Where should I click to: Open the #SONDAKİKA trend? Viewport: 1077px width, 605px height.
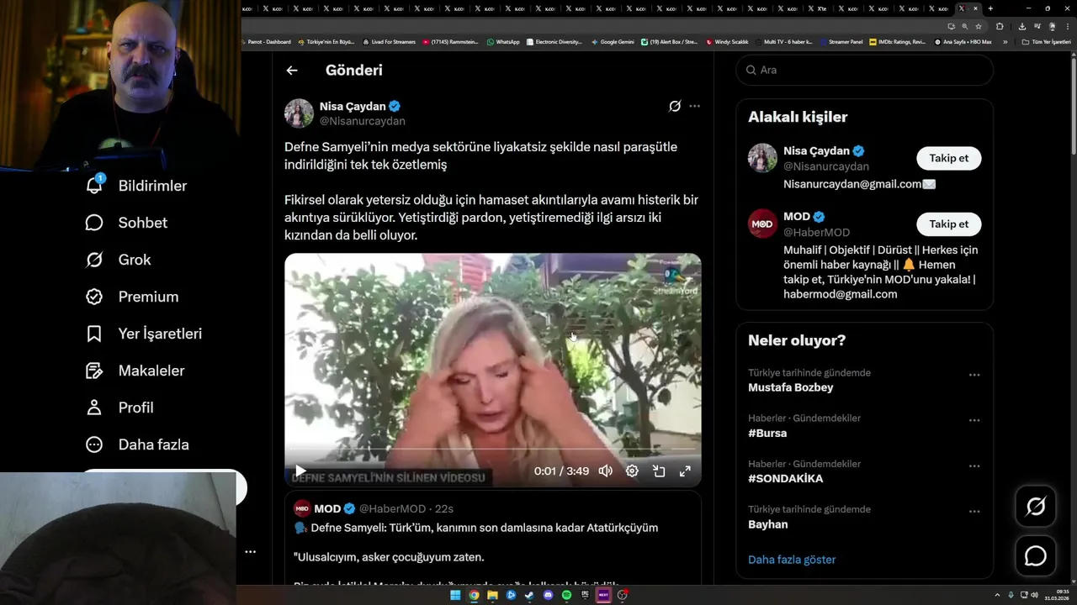pos(786,479)
